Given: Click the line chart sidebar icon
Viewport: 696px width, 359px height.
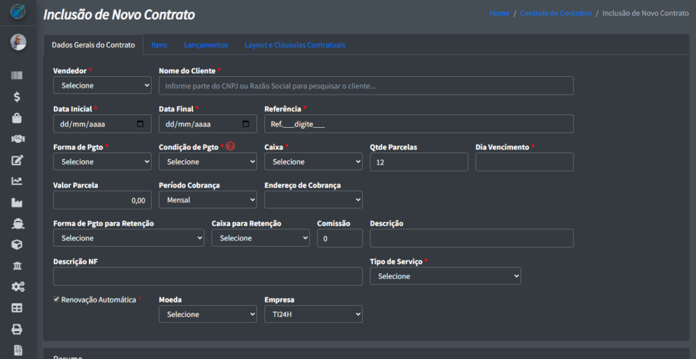Looking at the screenshot, I should pyautogui.click(x=18, y=181).
